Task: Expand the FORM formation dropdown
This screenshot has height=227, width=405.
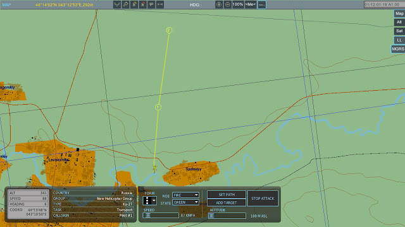Action: tap(149, 201)
